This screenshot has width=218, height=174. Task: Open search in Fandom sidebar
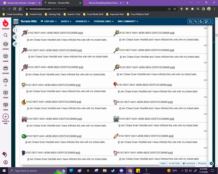coord(5,35)
